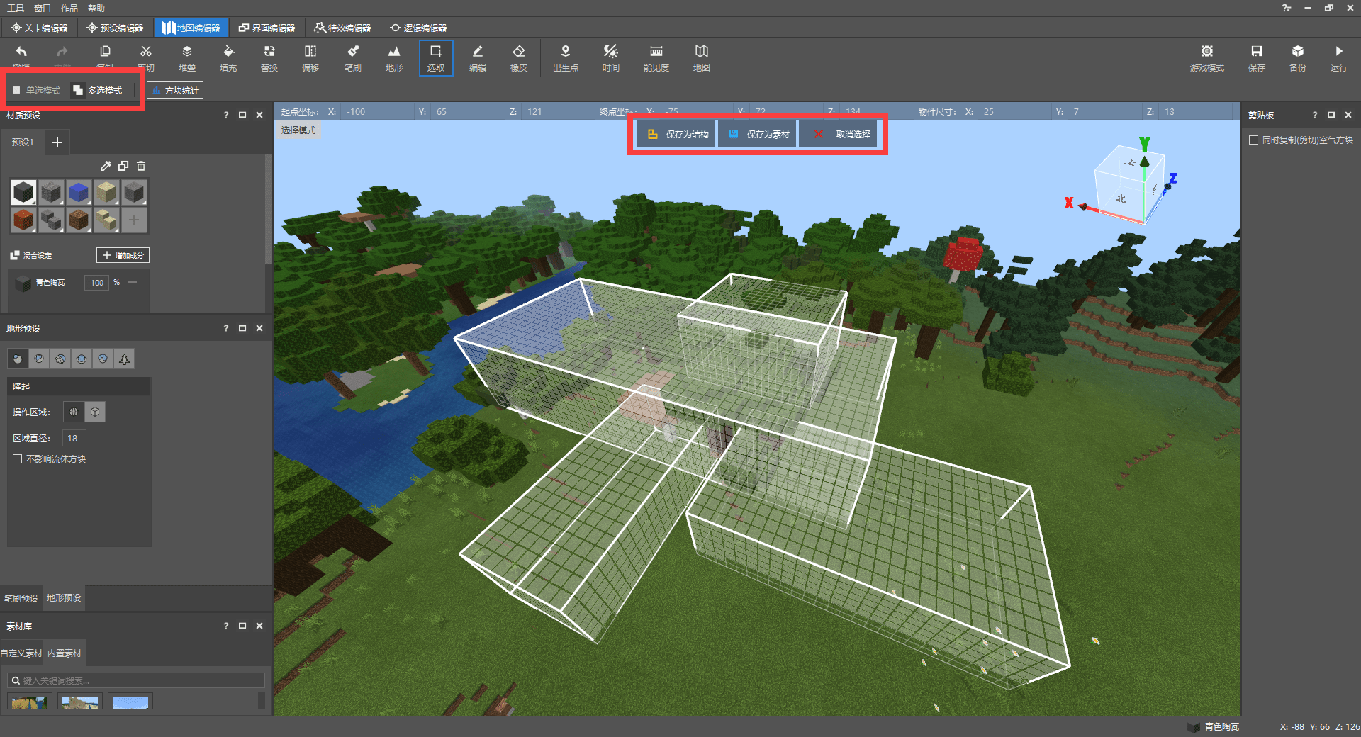Click the 出生点 spawn point tool
This screenshot has width=1361, height=737.
coord(566,58)
